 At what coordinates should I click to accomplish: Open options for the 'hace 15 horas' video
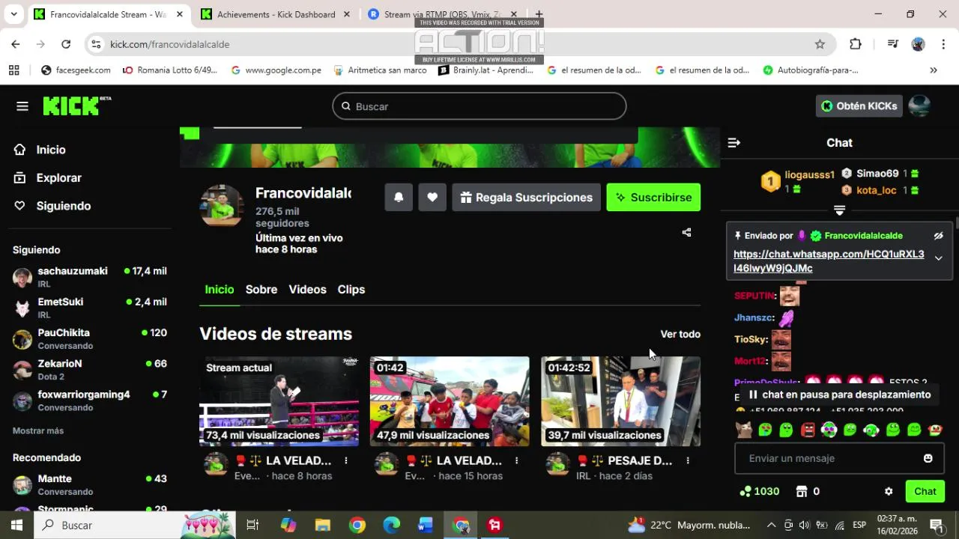pyautogui.click(x=516, y=461)
